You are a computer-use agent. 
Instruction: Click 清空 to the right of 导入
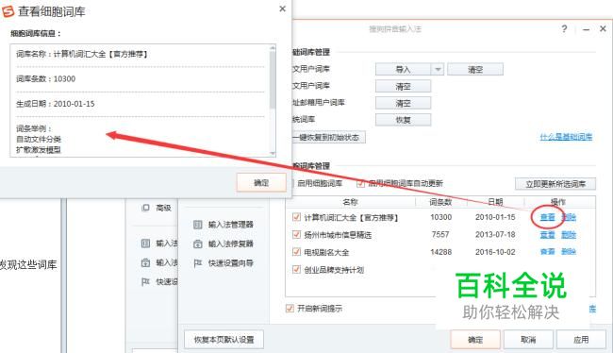(475, 69)
